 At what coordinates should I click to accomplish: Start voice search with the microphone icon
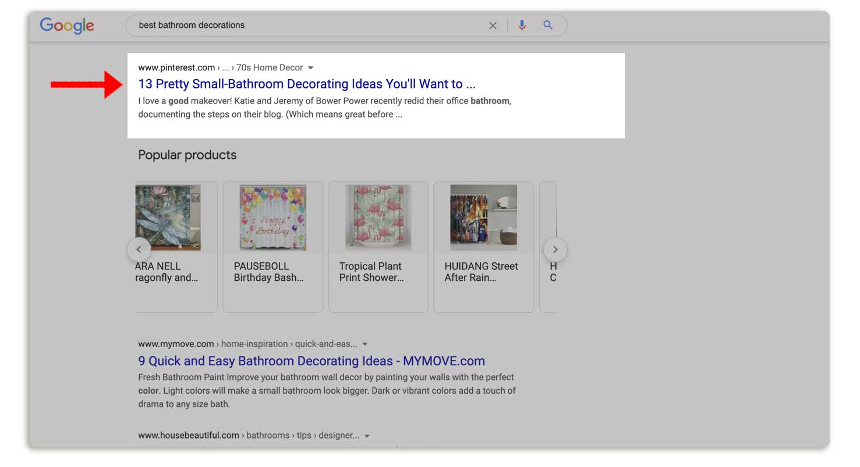522,26
